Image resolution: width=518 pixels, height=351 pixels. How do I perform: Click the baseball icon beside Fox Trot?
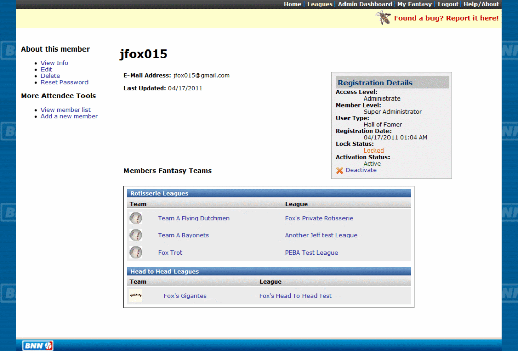(x=136, y=253)
